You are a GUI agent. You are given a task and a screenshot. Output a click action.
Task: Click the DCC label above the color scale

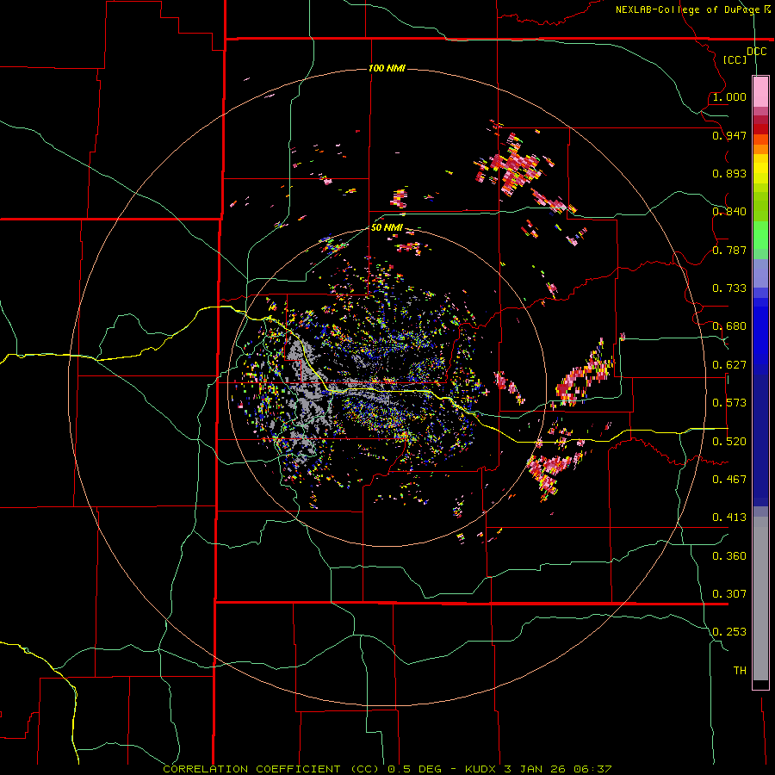click(x=756, y=51)
